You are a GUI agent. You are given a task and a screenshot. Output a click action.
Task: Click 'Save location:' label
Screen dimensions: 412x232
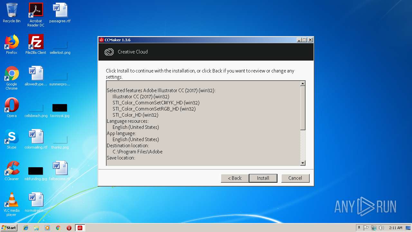click(x=121, y=158)
